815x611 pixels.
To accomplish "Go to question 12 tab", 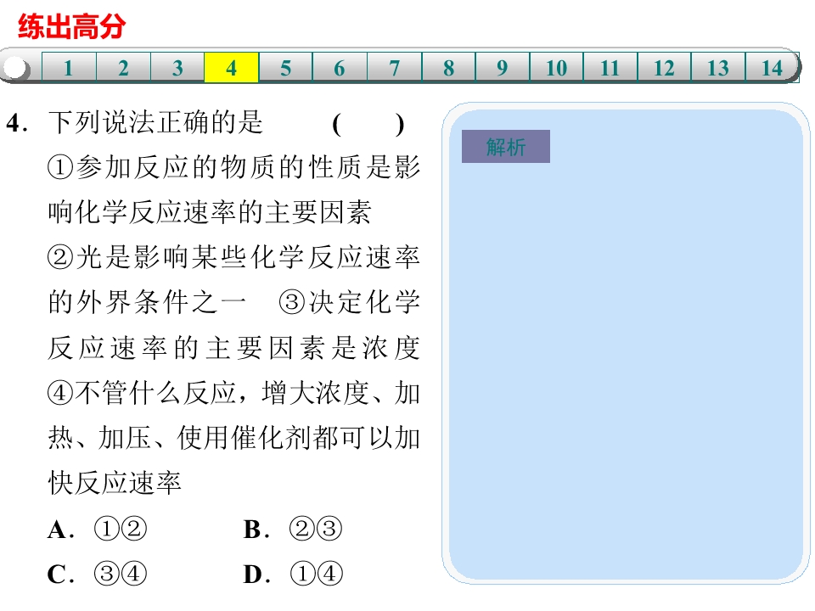I will pos(664,68).
